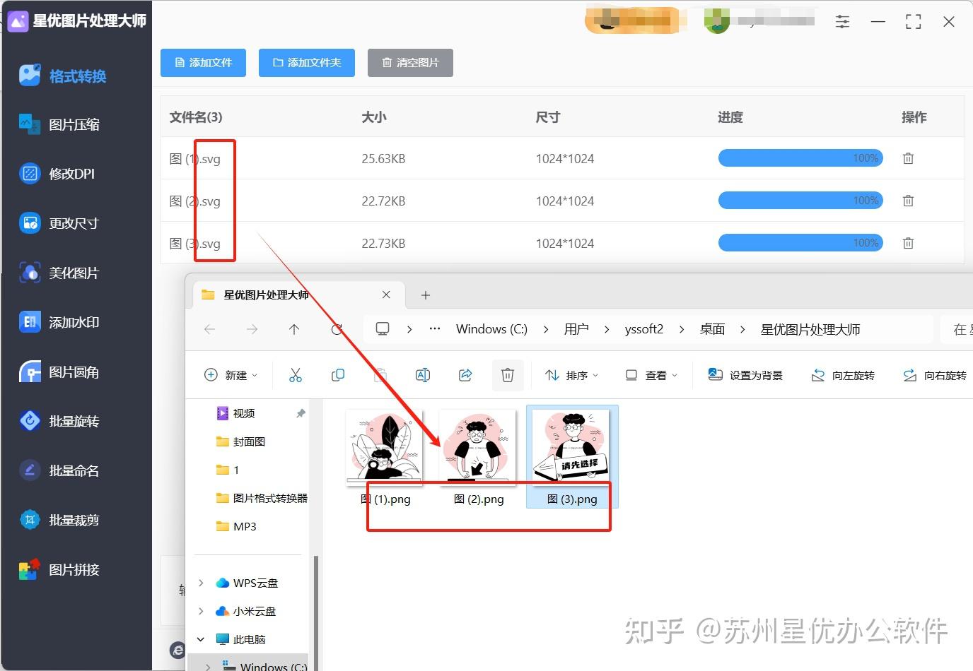Viewport: 973px width, 671px height.
Task: Click the Cut scissors icon in Explorer
Action: [x=296, y=375]
